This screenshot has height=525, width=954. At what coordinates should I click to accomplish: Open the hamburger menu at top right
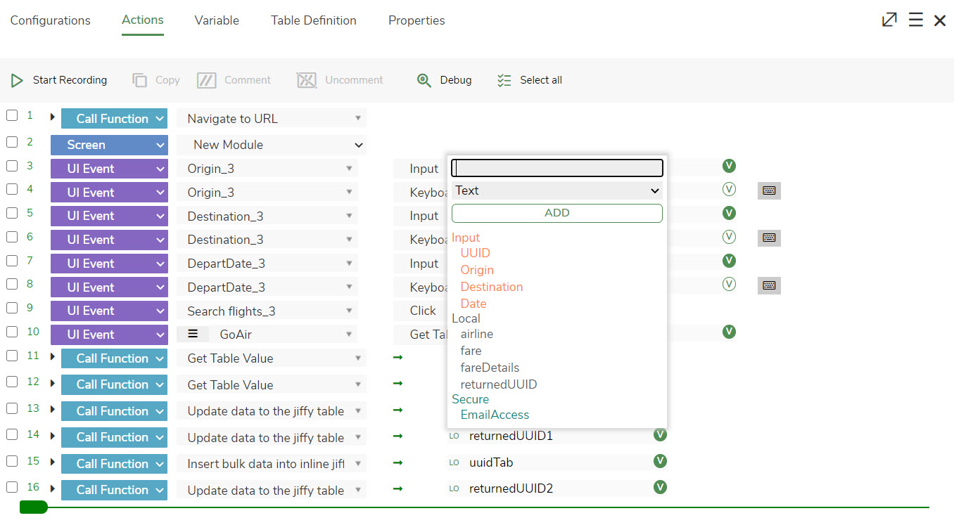(915, 20)
